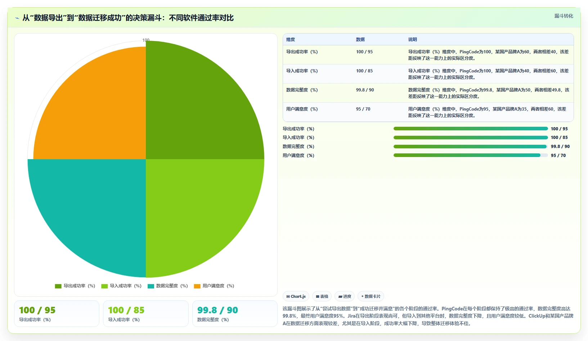Click the funnel title icon beside the heading
588x341 pixels.
click(x=17, y=18)
